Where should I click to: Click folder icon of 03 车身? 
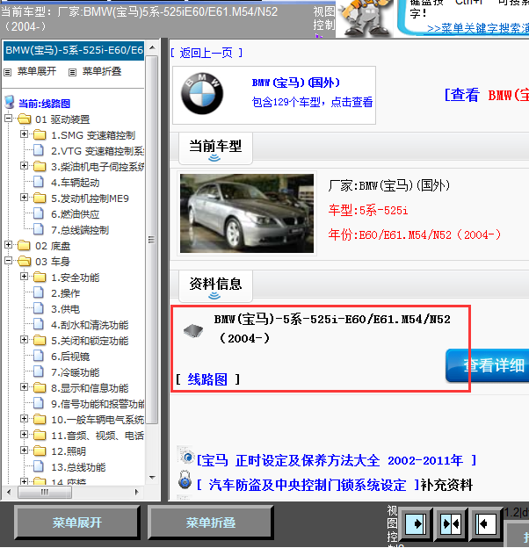tap(24, 262)
